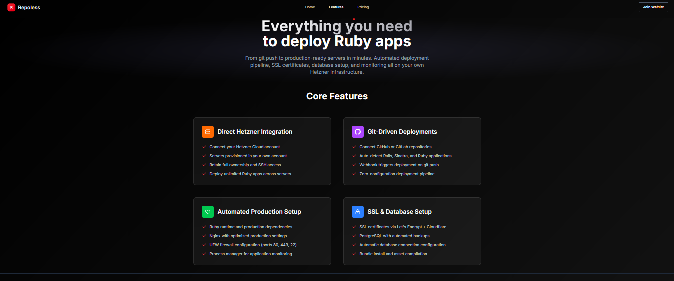
Task: Click the check mark beside Zero-configuration deployment pipeline
Action: [354, 174]
